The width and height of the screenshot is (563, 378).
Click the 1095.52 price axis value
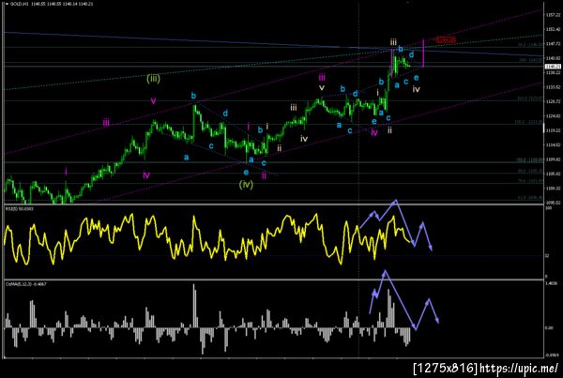point(554,203)
